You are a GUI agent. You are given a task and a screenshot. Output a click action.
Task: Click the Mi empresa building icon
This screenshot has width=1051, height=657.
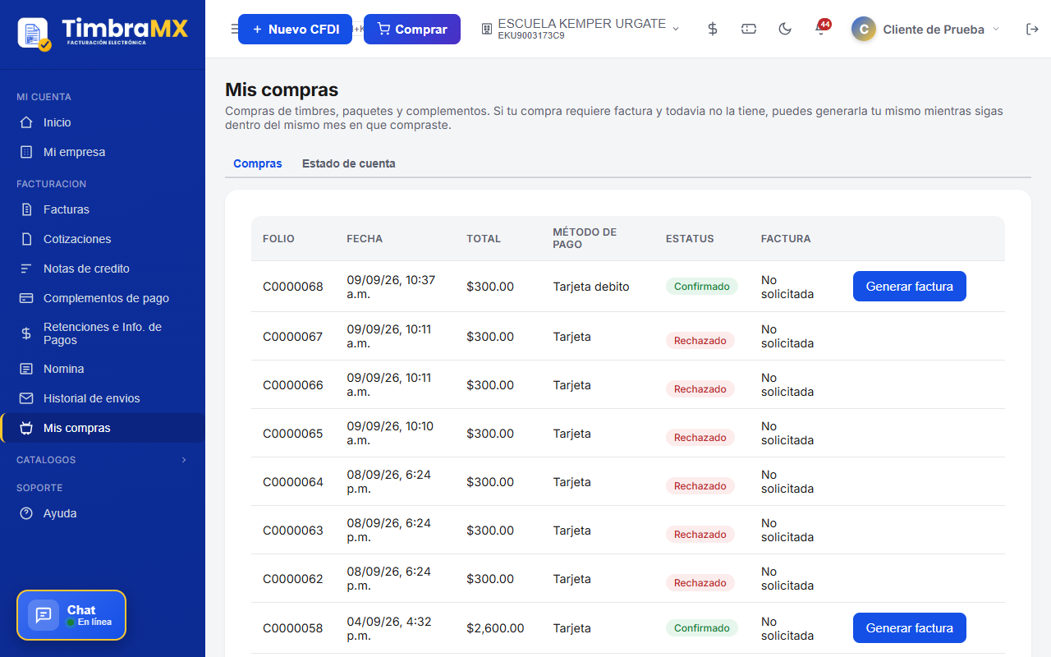coord(26,152)
